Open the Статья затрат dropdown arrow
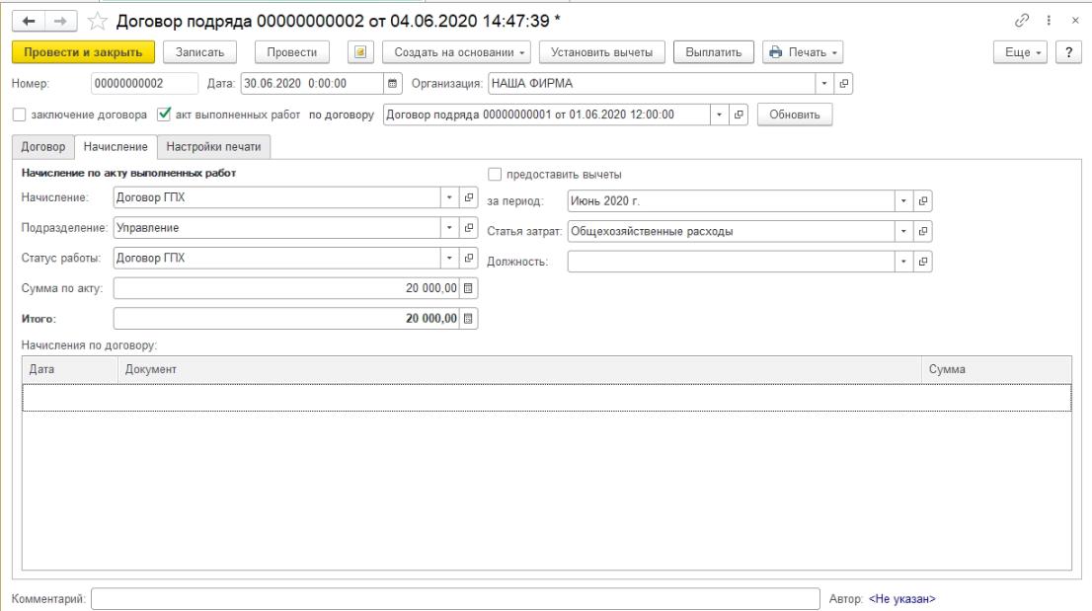The width and height of the screenshot is (1092, 611). click(905, 231)
